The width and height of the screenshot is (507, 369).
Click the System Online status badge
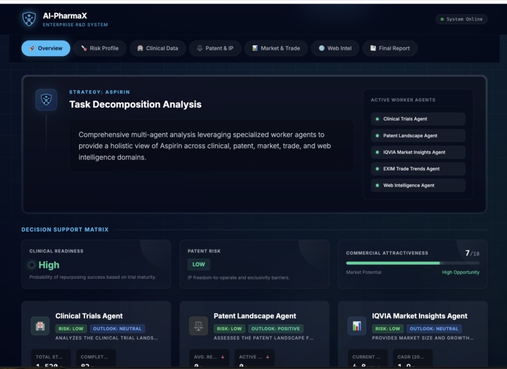(x=461, y=19)
